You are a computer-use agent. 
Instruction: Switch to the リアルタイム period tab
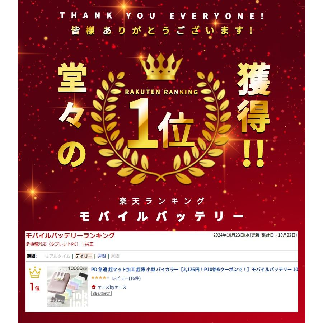(58, 256)
